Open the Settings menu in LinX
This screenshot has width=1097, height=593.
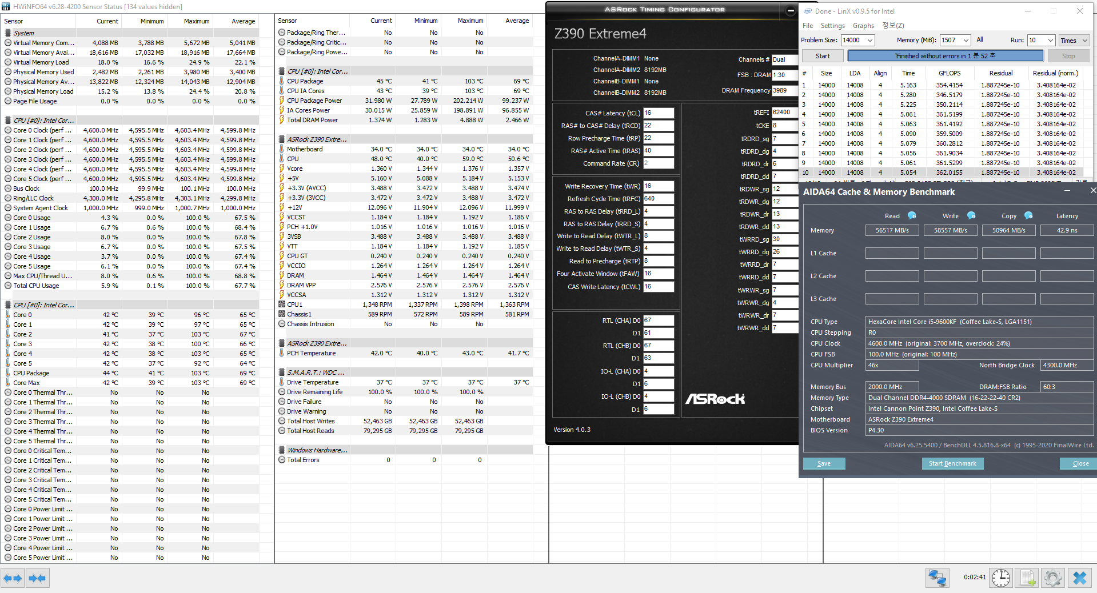click(832, 26)
